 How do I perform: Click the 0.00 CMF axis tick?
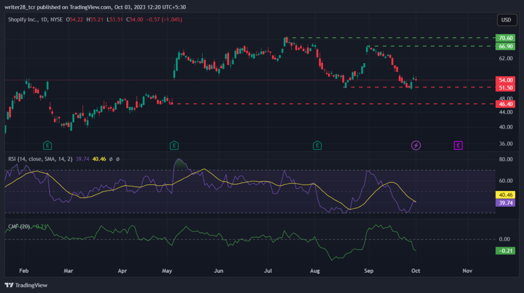[x=504, y=239]
